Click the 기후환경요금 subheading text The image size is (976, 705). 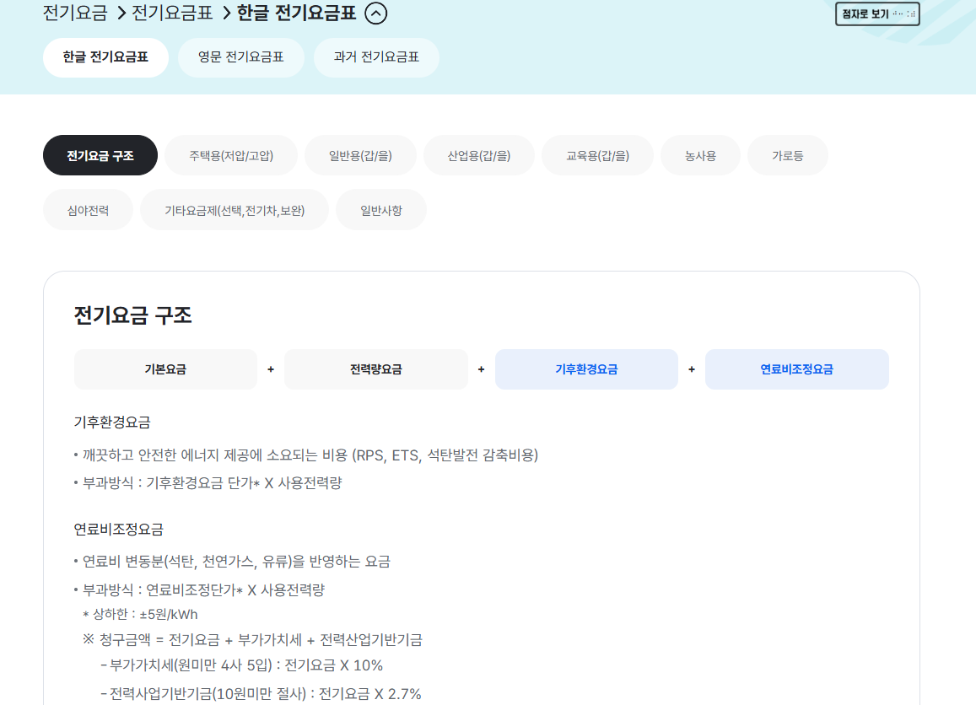(x=112, y=422)
